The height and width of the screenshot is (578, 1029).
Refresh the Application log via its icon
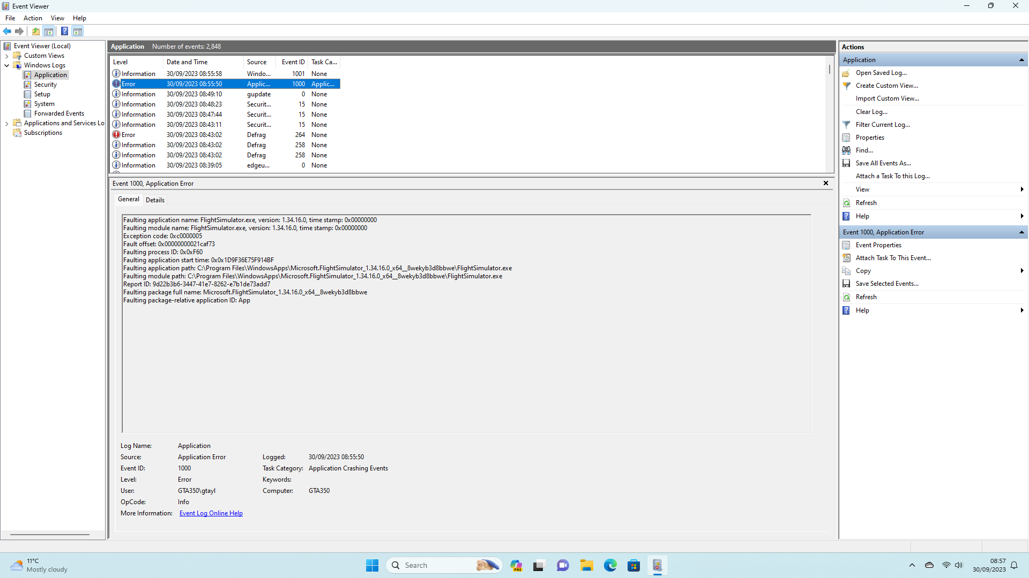click(847, 203)
